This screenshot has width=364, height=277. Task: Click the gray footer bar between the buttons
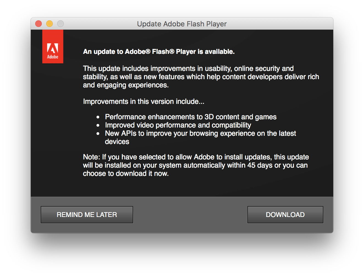pyautogui.click(x=190, y=215)
